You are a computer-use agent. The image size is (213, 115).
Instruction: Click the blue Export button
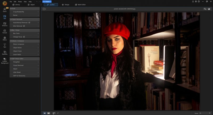tap(47, 2)
